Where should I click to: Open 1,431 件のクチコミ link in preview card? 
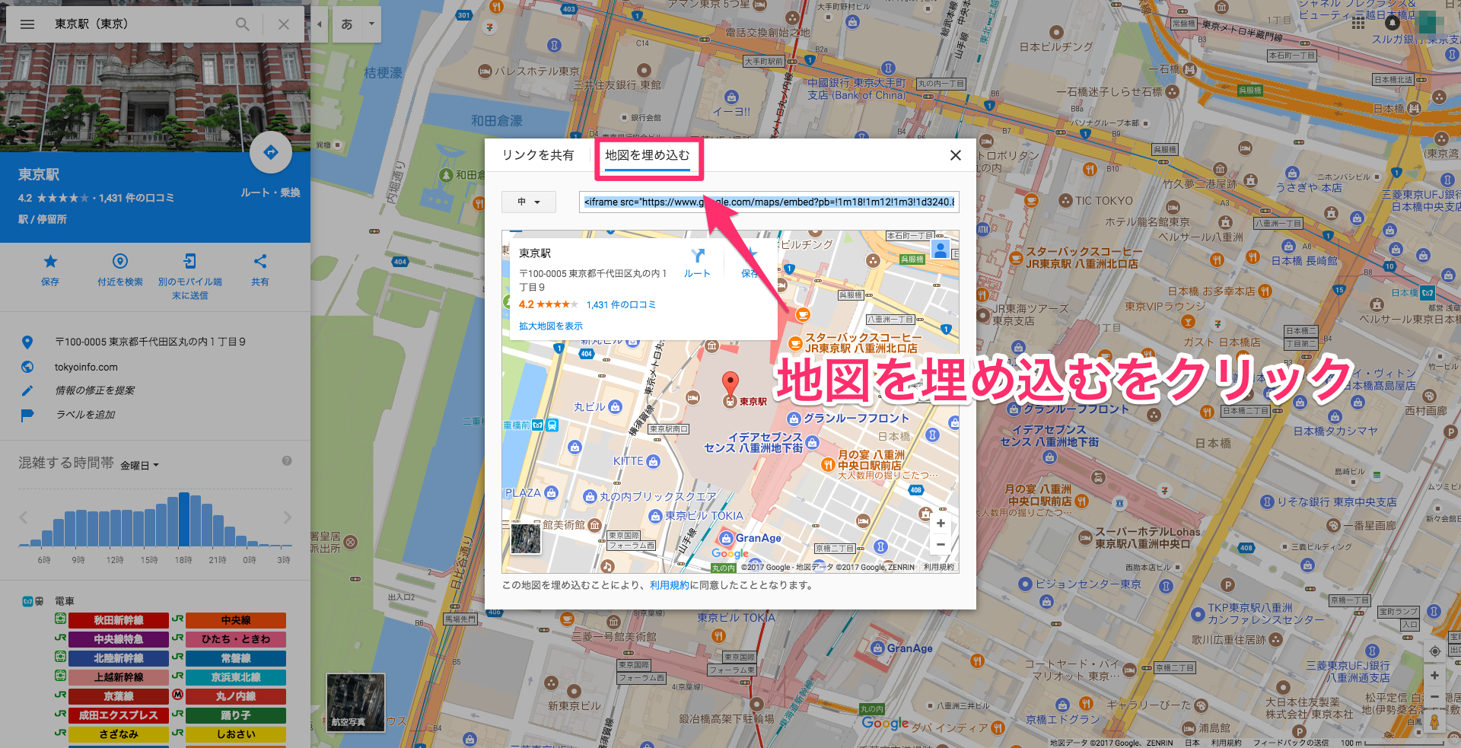[x=621, y=304]
